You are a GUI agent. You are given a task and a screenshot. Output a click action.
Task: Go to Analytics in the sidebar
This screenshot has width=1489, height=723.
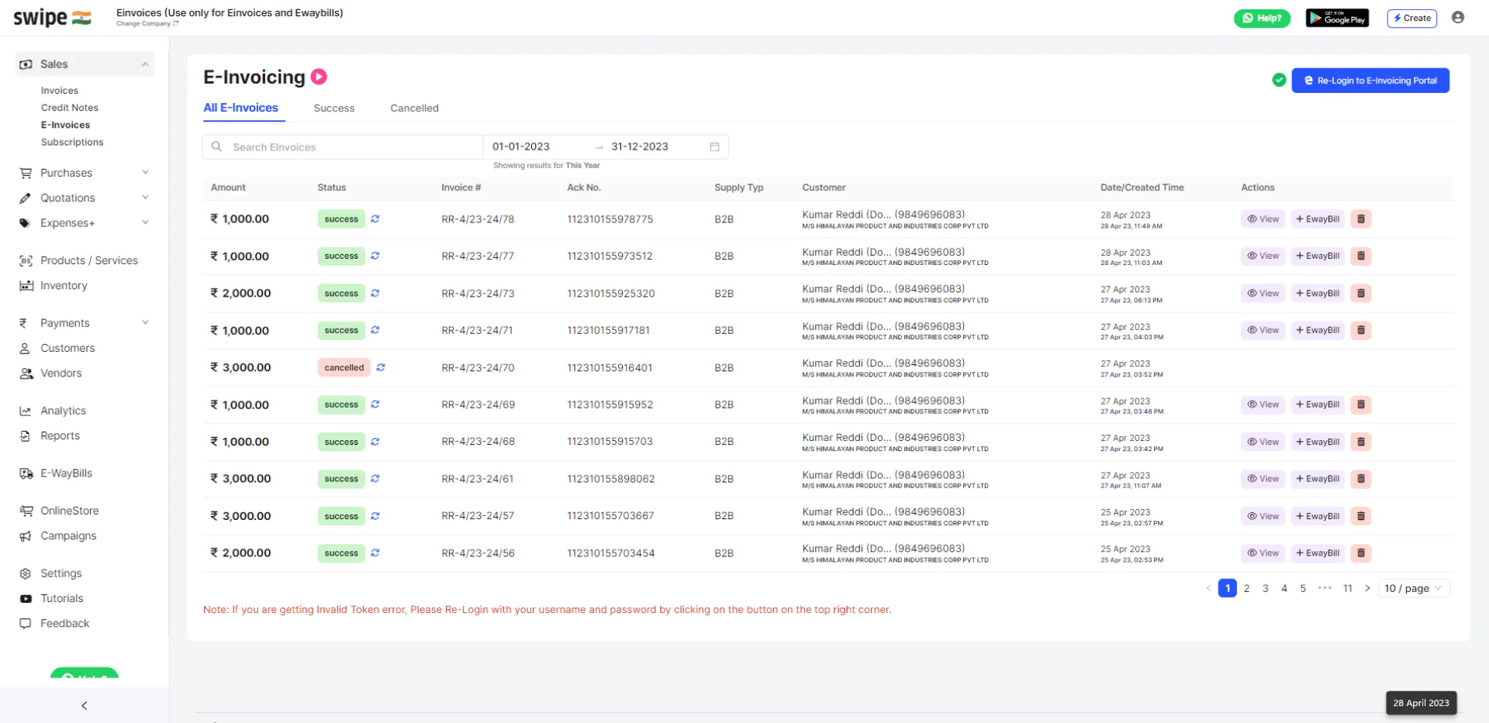coord(64,411)
